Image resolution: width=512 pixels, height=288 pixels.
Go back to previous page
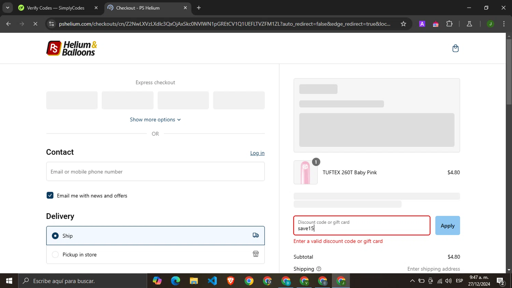(9, 24)
